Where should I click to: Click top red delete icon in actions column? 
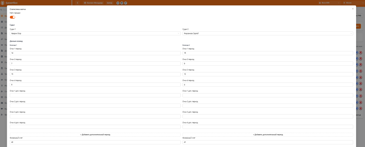[x=361, y=53]
